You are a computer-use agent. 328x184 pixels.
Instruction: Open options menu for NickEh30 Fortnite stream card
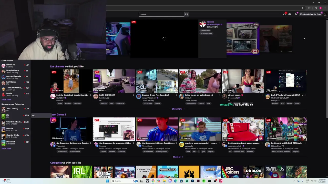point(90,95)
